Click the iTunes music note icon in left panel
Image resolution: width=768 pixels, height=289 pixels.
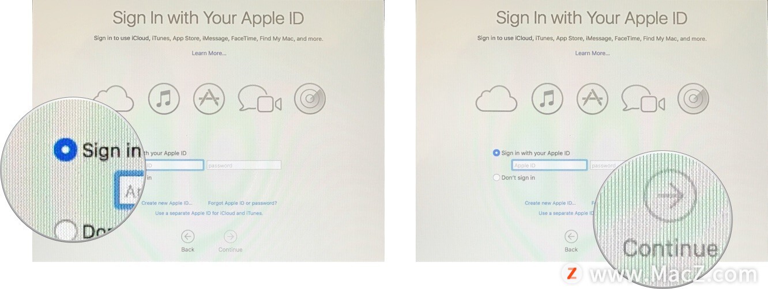[x=164, y=99]
